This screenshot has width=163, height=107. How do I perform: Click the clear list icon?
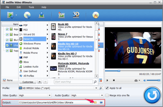point(101,80)
